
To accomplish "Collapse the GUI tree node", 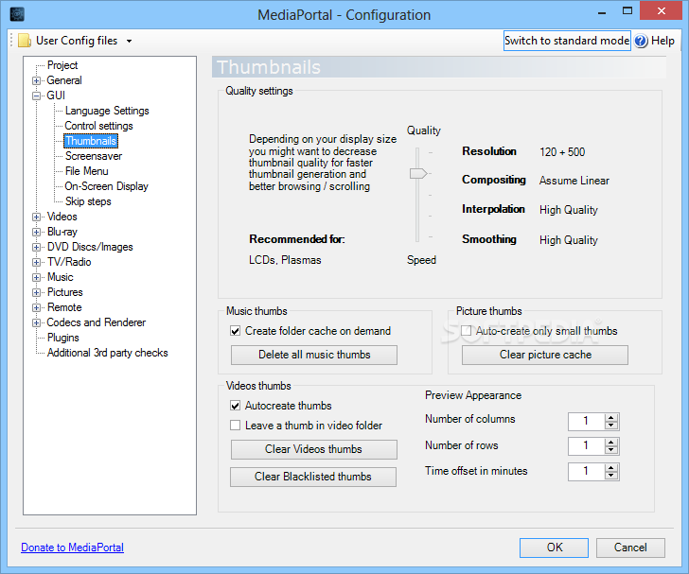I will pyautogui.click(x=37, y=96).
